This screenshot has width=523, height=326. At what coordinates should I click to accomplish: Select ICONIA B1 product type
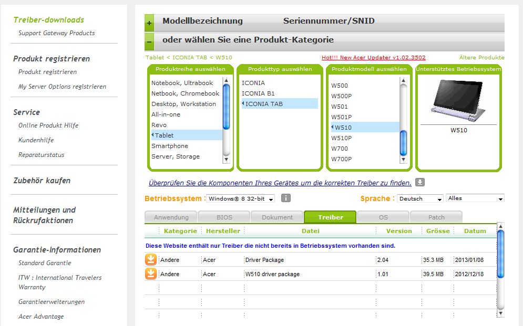258,93
